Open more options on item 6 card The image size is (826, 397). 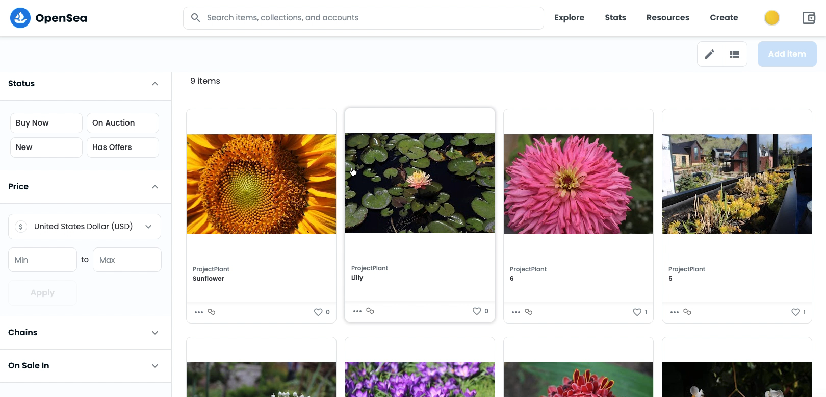(x=516, y=312)
